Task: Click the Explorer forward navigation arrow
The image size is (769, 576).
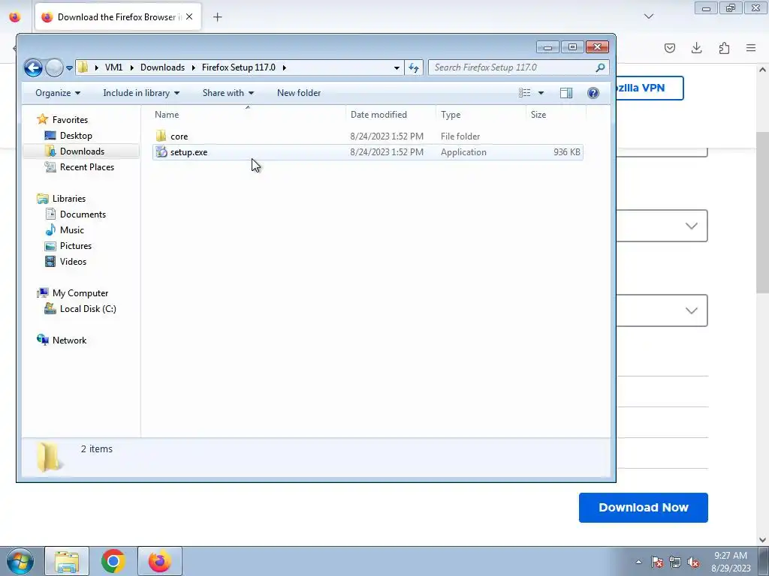Action: point(54,67)
